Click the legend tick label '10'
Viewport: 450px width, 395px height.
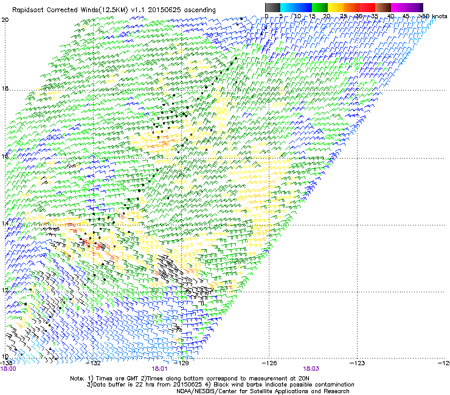pyautogui.click(x=297, y=16)
